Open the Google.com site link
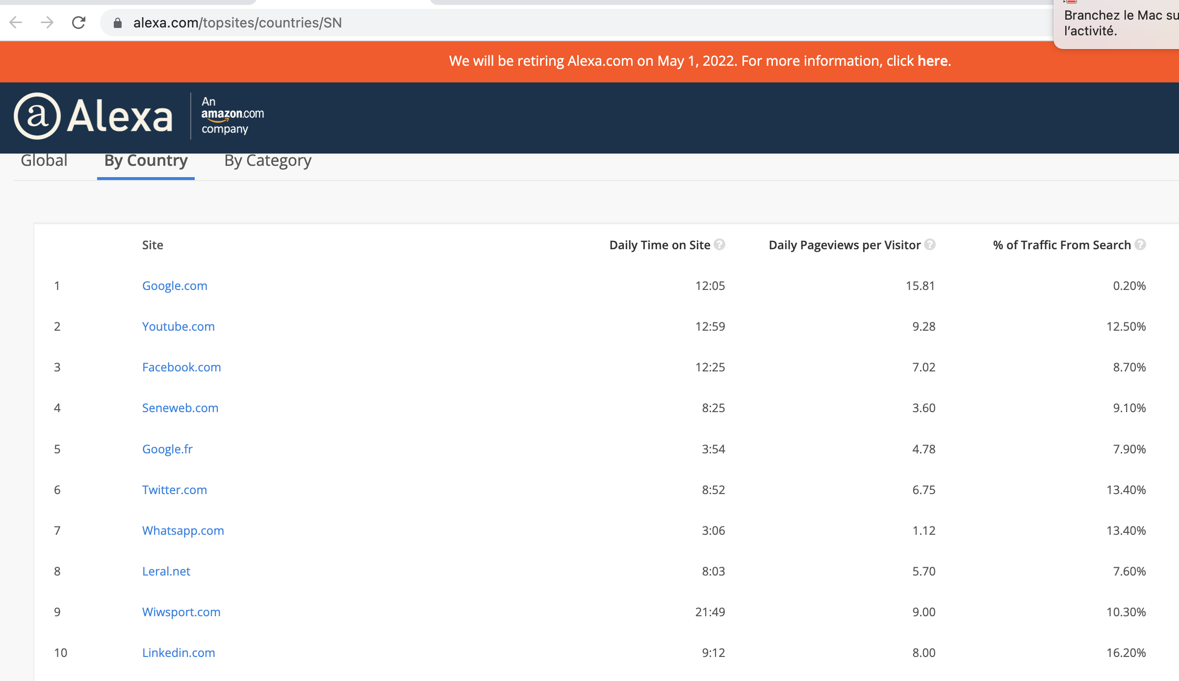Screen dimensions: 1179x681 click(x=175, y=286)
